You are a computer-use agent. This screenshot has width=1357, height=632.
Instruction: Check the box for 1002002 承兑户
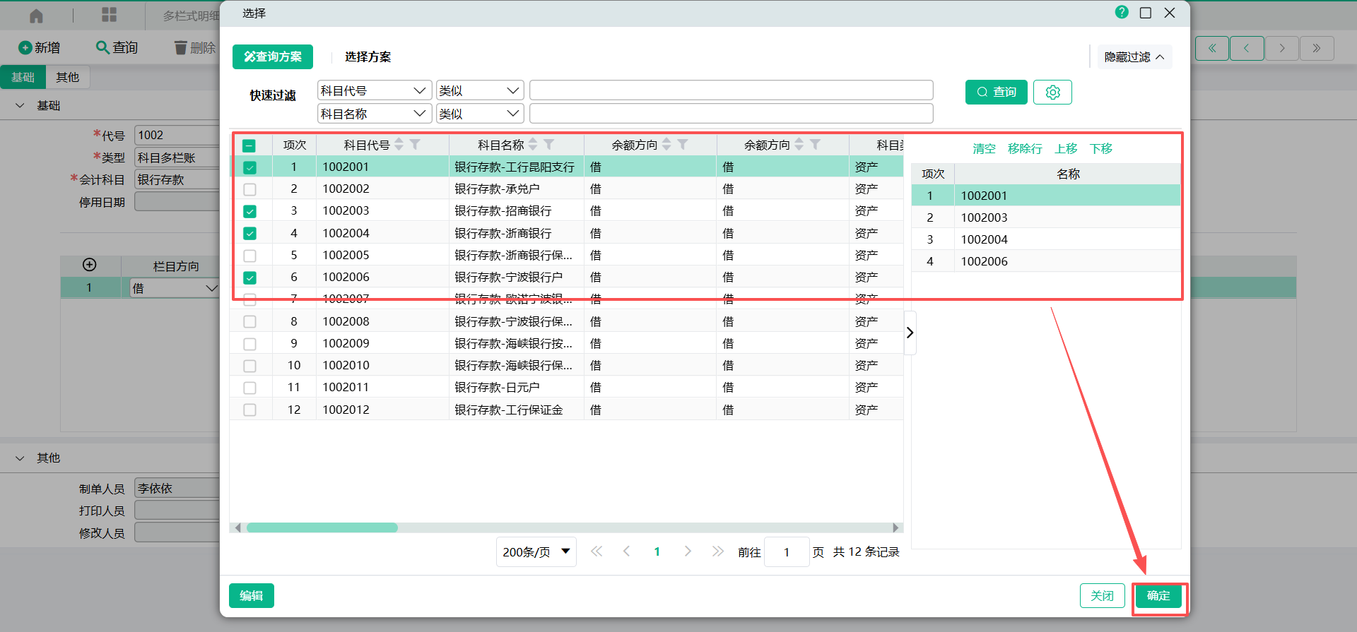(x=249, y=189)
